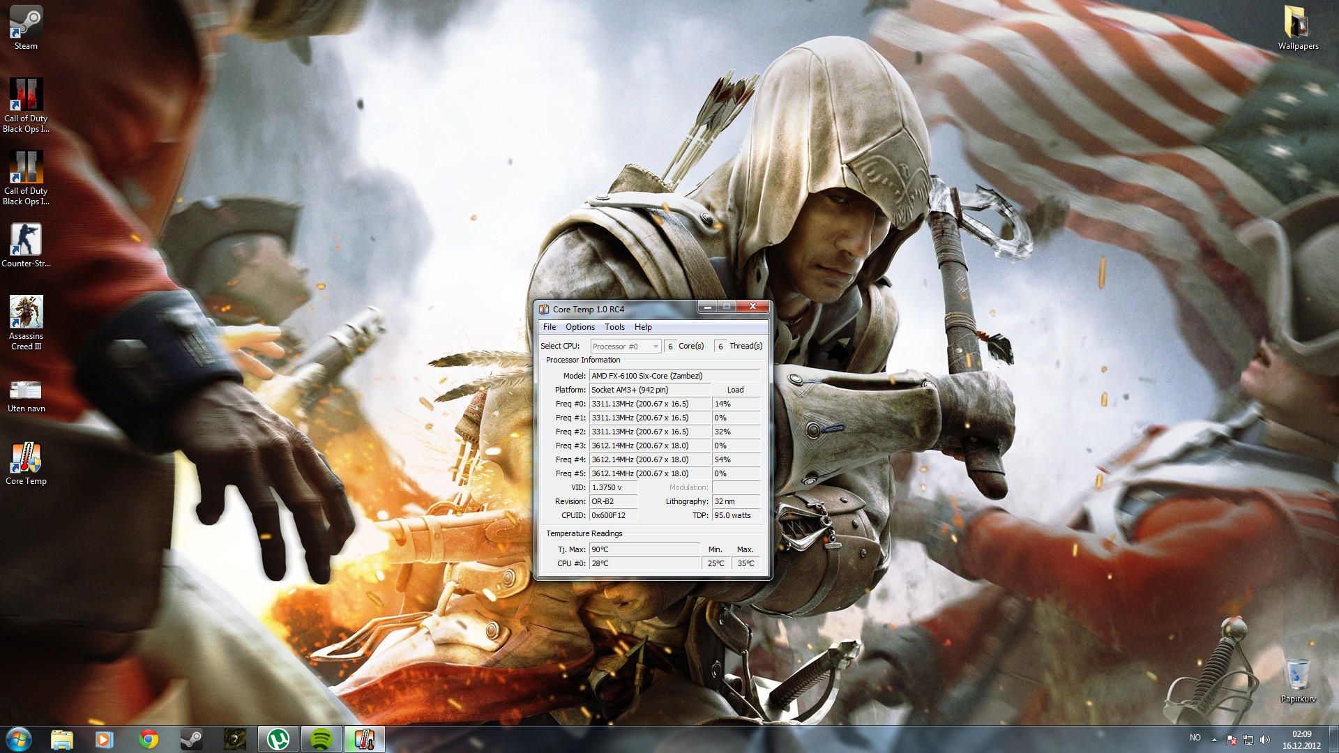Click the Show desktop strip

pyautogui.click(x=1333, y=739)
